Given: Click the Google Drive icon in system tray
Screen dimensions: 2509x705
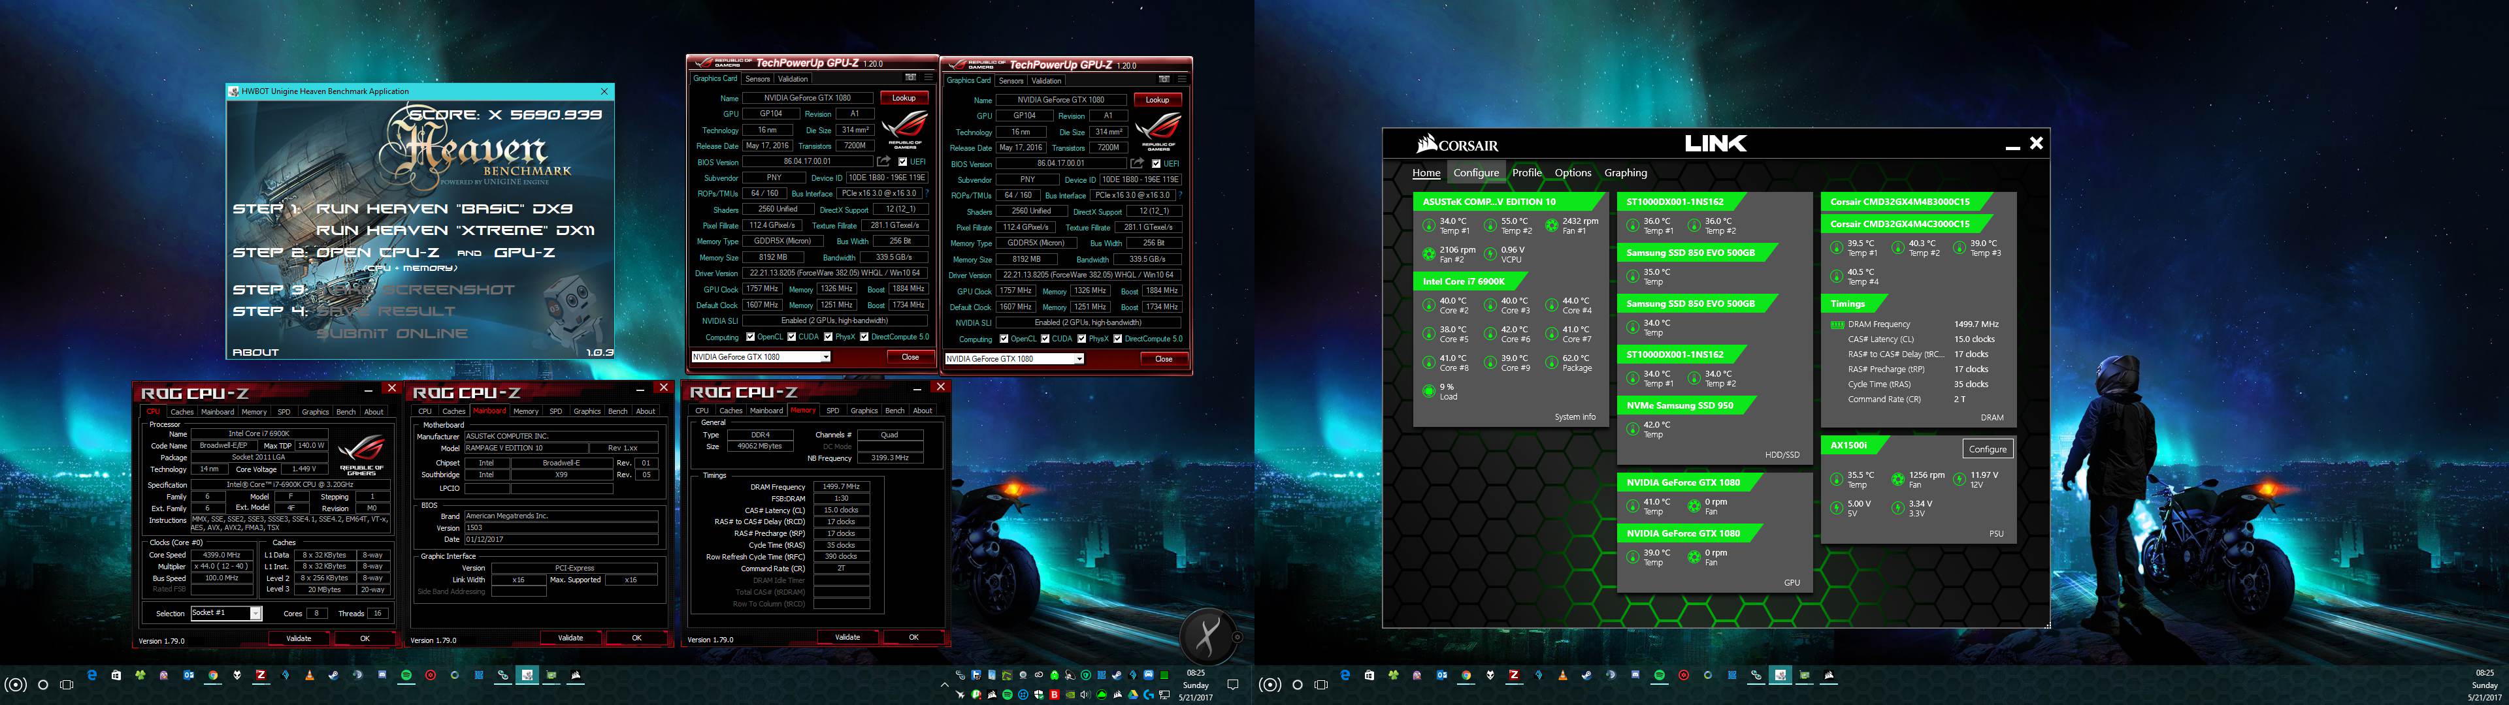Looking at the screenshot, I should (x=1133, y=695).
